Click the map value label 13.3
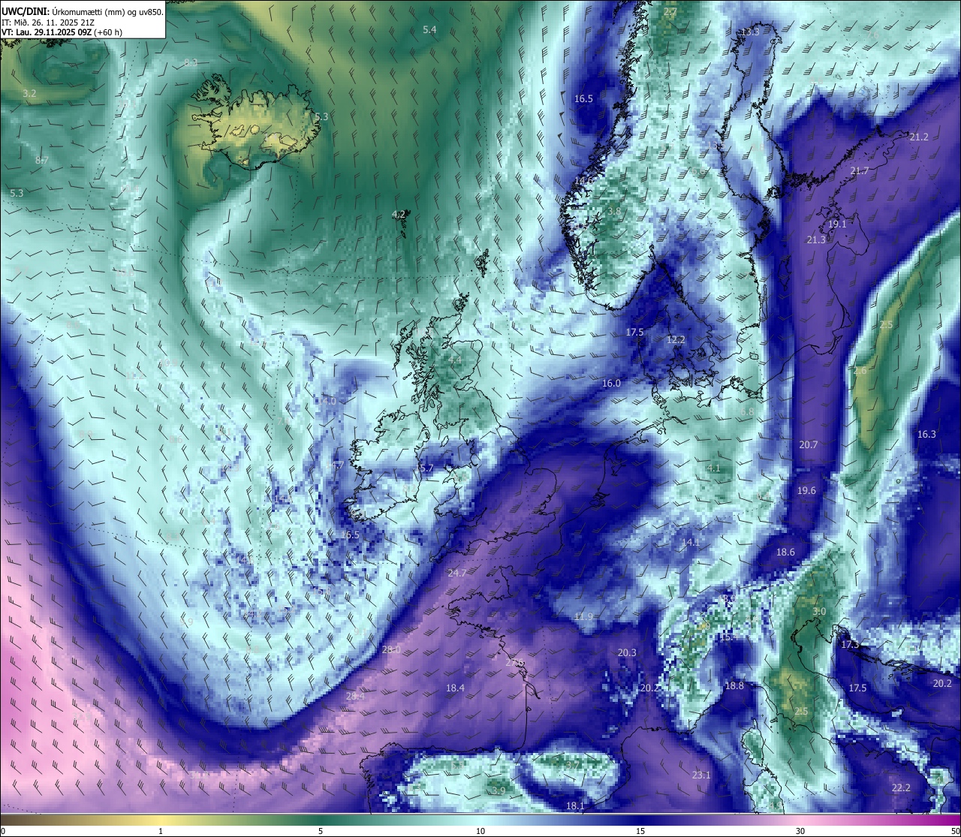This screenshot has height=837, width=961. point(750,32)
